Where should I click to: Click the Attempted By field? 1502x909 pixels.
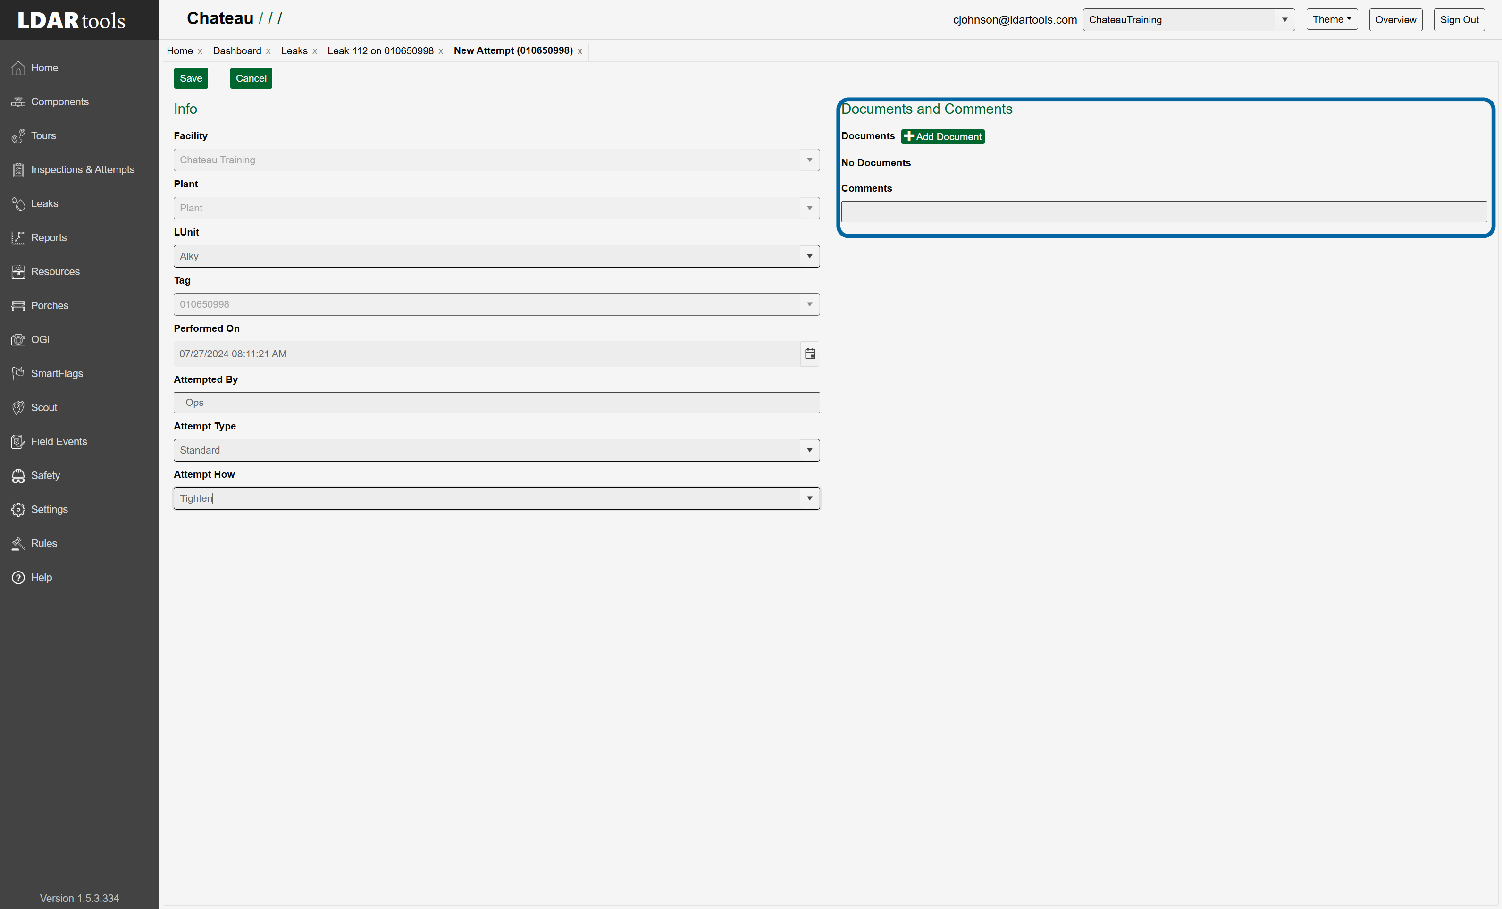[496, 403]
